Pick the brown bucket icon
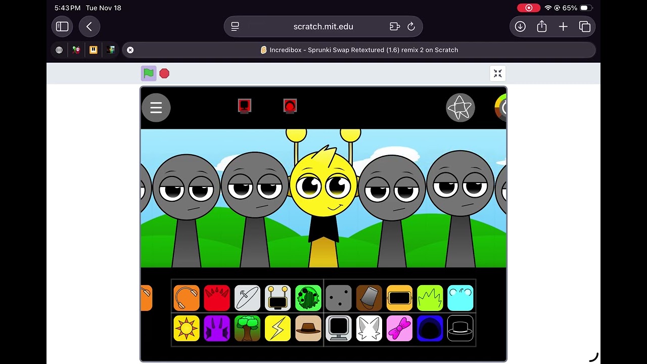Image resolution: width=647 pixels, height=364 pixels. point(369,298)
